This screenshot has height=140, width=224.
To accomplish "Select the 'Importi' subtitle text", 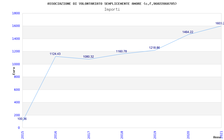I will tap(112, 10).
